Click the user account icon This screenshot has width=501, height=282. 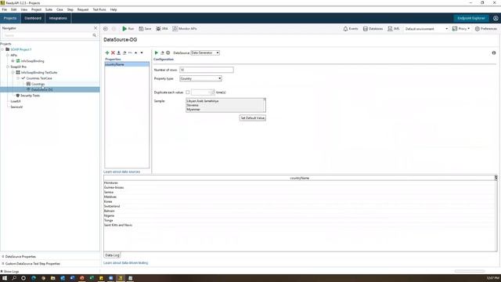[496, 18]
